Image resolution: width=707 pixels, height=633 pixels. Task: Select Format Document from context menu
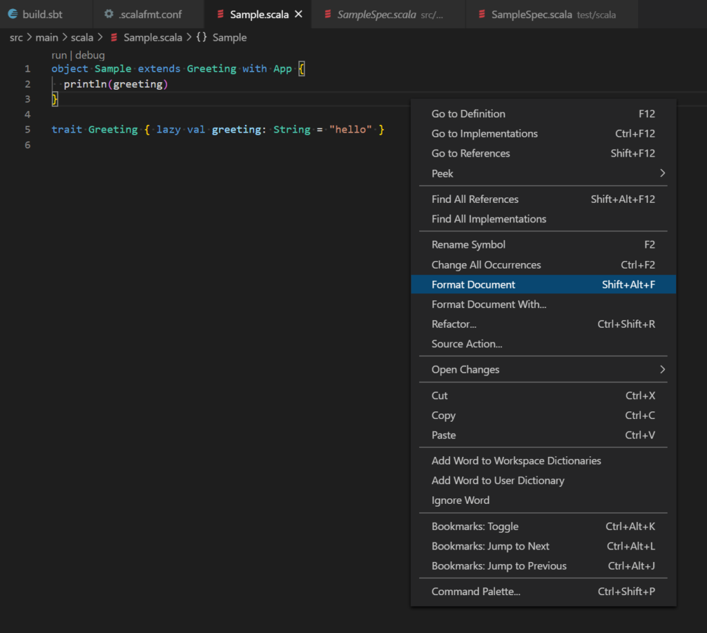pos(474,284)
